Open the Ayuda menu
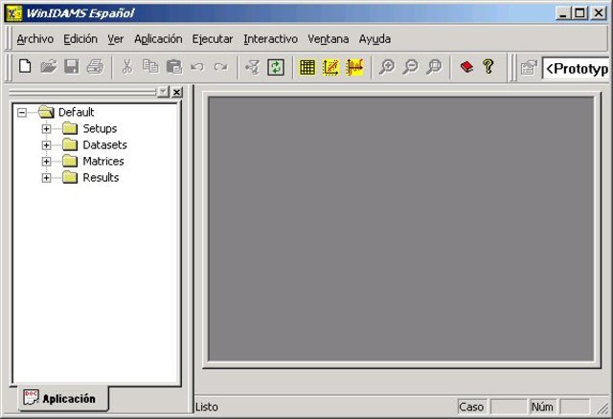The width and height of the screenshot is (613, 419). pyautogui.click(x=375, y=39)
